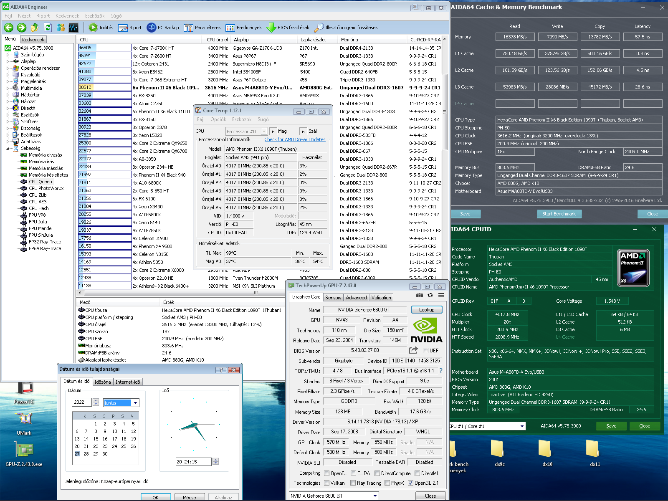Open the CPU #1 / Core #1 dropdown
The image size is (668, 501).
(x=522, y=426)
